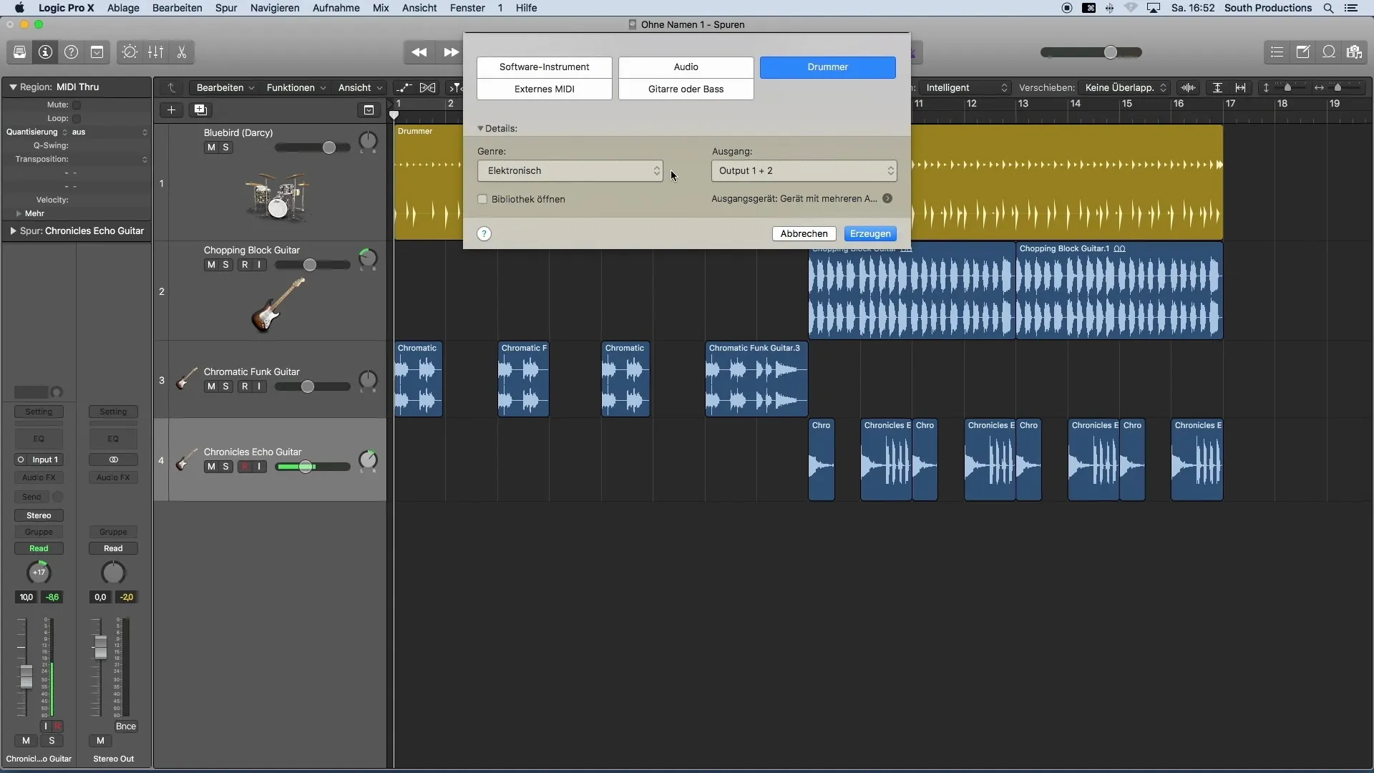1374x773 pixels.
Task: Click the Chromatic Funk Guitar.3 region
Action: click(756, 379)
